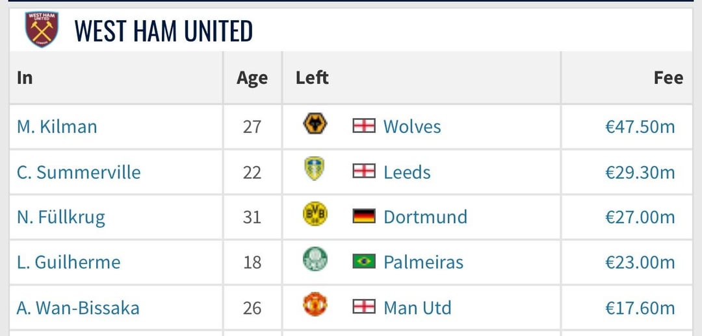Click the West Ham United crest logo
Image resolution: width=702 pixels, height=336 pixels.
pos(42,29)
